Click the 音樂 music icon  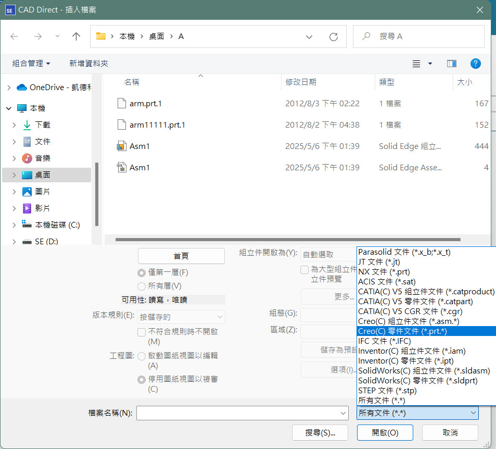(x=27, y=158)
